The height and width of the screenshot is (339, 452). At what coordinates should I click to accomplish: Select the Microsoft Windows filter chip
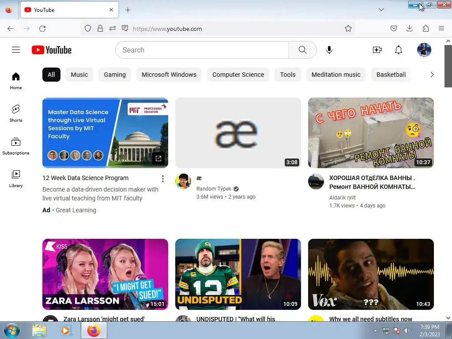click(x=169, y=75)
